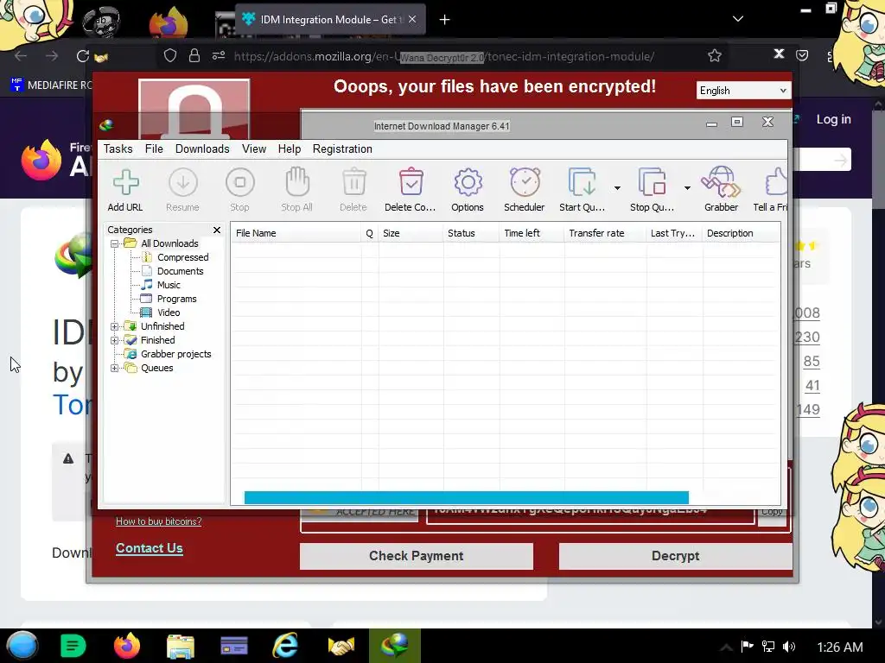The width and height of the screenshot is (885, 663).
Task: Click the Firefox URL address field
Action: point(443,56)
